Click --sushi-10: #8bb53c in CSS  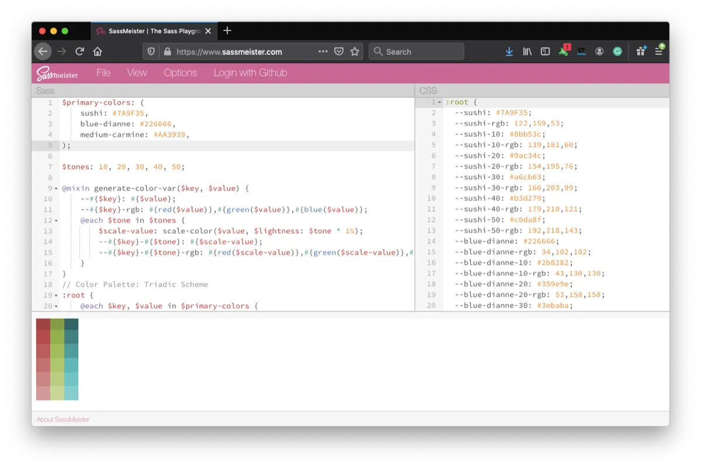point(500,134)
